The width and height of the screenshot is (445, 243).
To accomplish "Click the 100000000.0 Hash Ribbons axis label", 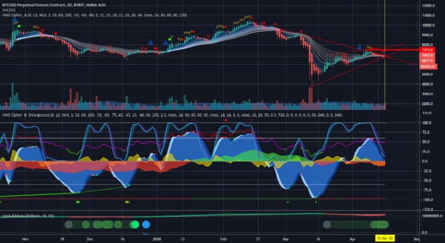I will 431,216.
